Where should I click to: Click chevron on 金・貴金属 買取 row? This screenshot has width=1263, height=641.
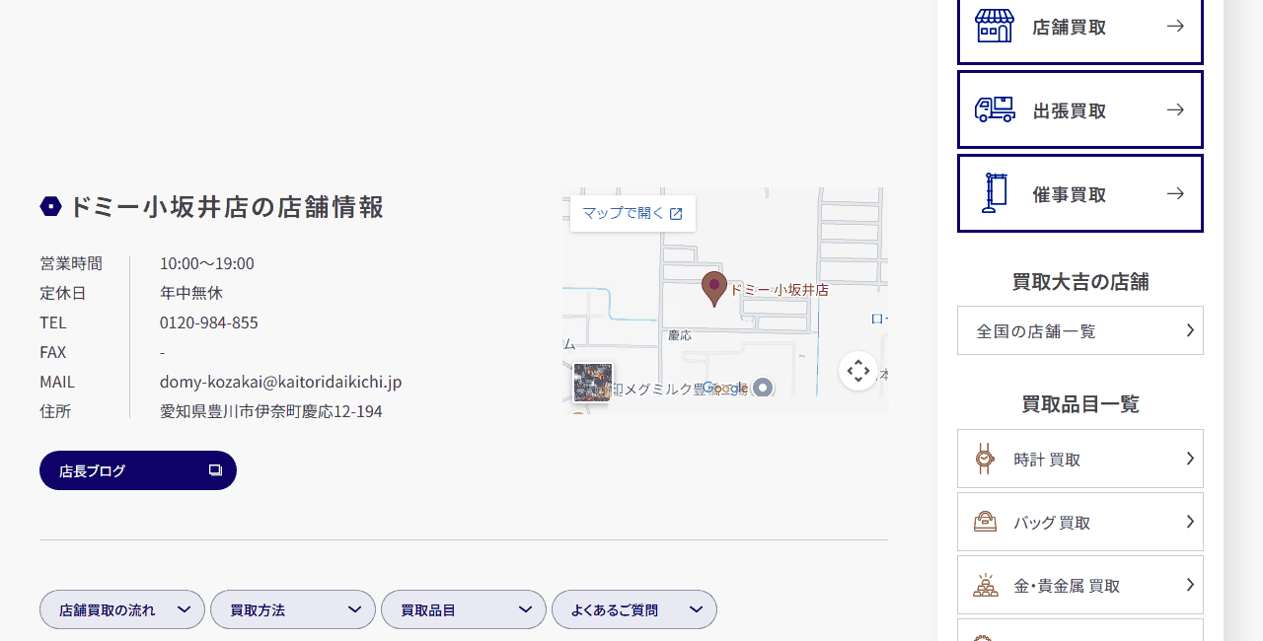(x=1190, y=585)
